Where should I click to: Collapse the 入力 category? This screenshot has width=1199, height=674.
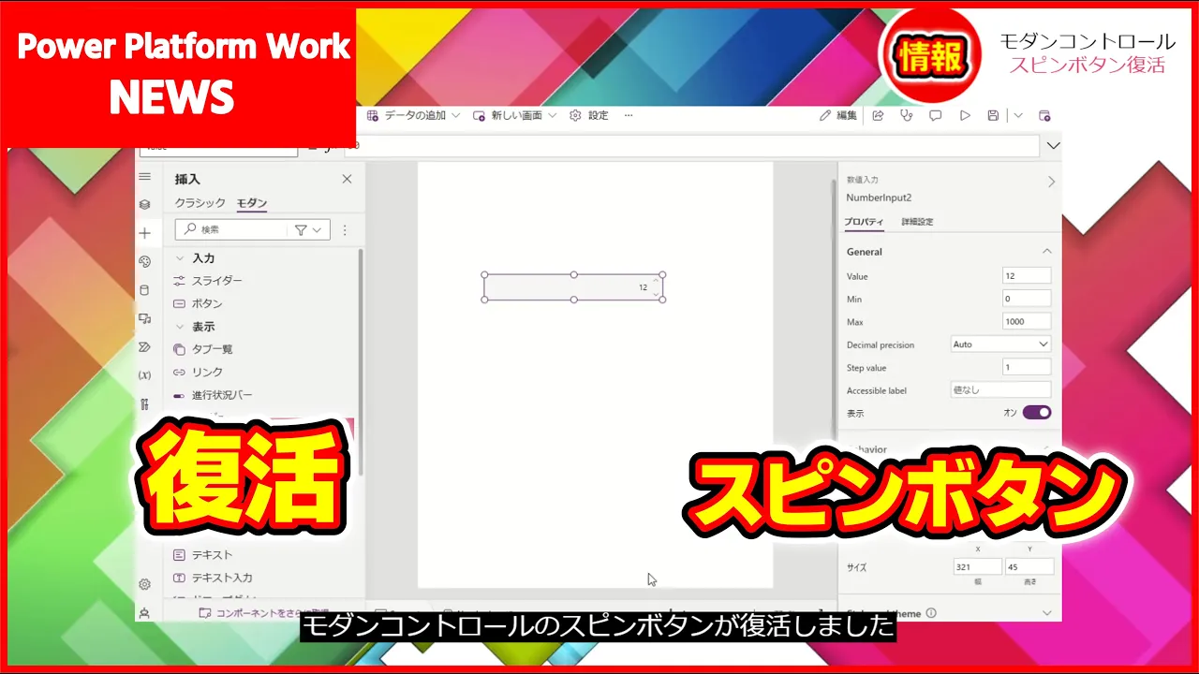click(x=180, y=258)
